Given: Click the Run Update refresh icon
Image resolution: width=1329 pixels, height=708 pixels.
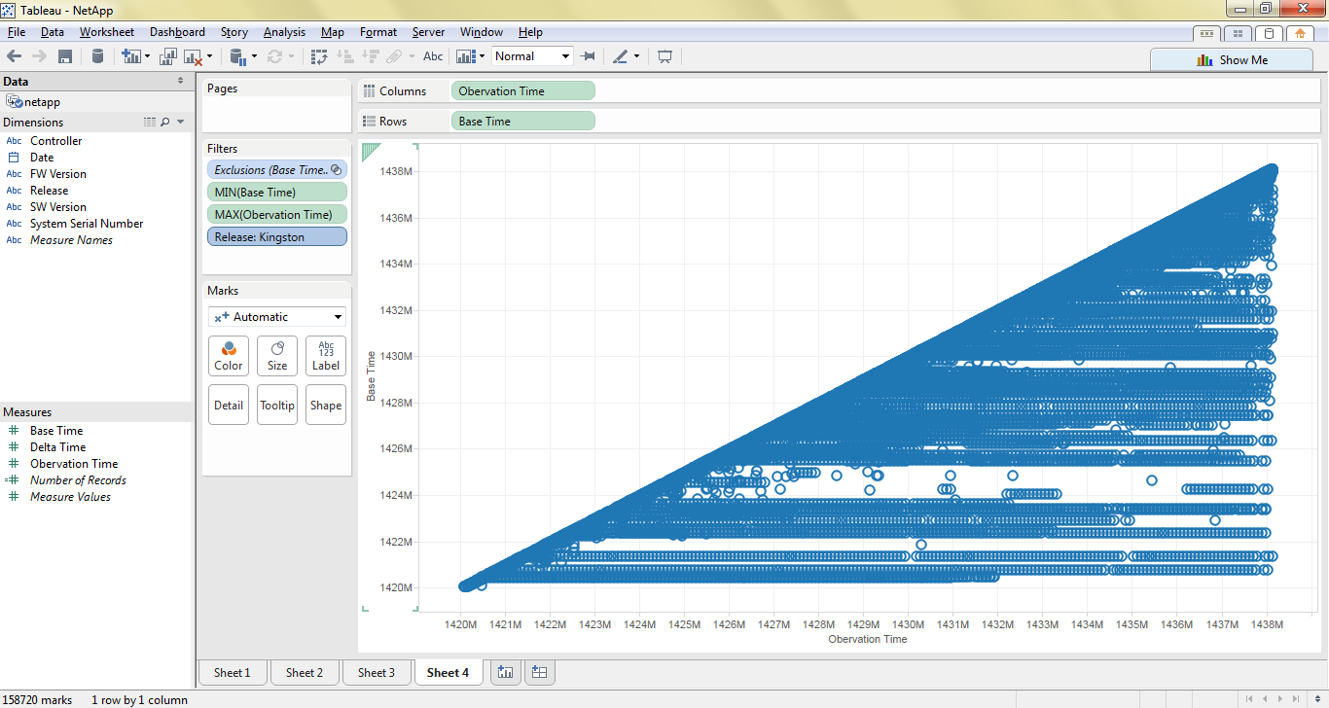Looking at the screenshot, I should pos(275,56).
